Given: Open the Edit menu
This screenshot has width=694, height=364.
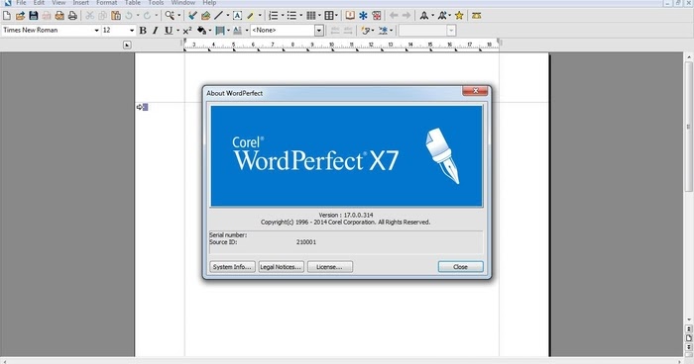Looking at the screenshot, I should (x=39, y=3).
